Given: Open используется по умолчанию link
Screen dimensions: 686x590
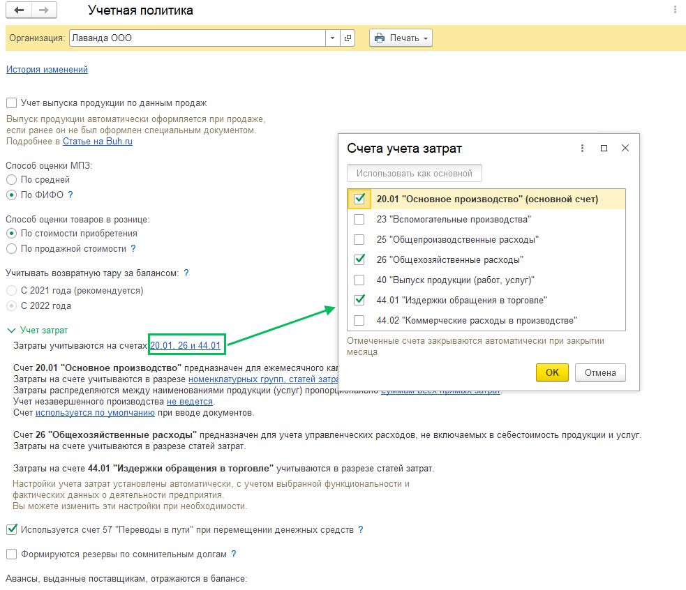Looking at the screenshot, I should click(95, 412).
